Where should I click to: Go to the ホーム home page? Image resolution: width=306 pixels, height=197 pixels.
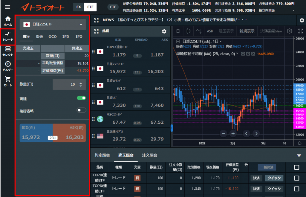pyautogui.click(x=8, y=21)
